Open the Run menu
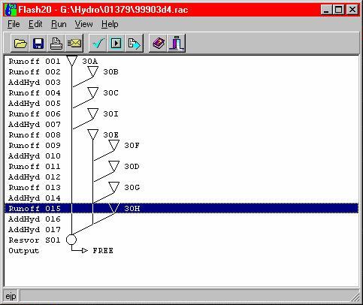 point(59,24)
